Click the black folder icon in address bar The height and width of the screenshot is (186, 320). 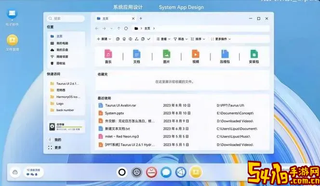coord(136,28)
